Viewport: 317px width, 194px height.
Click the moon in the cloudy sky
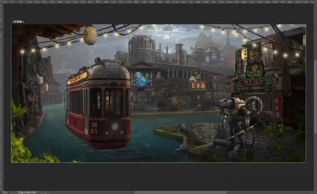[x=166, y=37]
